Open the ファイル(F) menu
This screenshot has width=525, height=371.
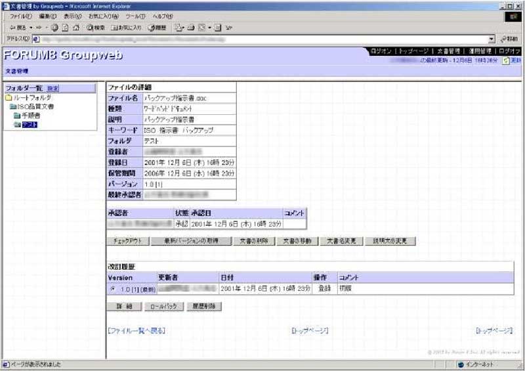21,16
